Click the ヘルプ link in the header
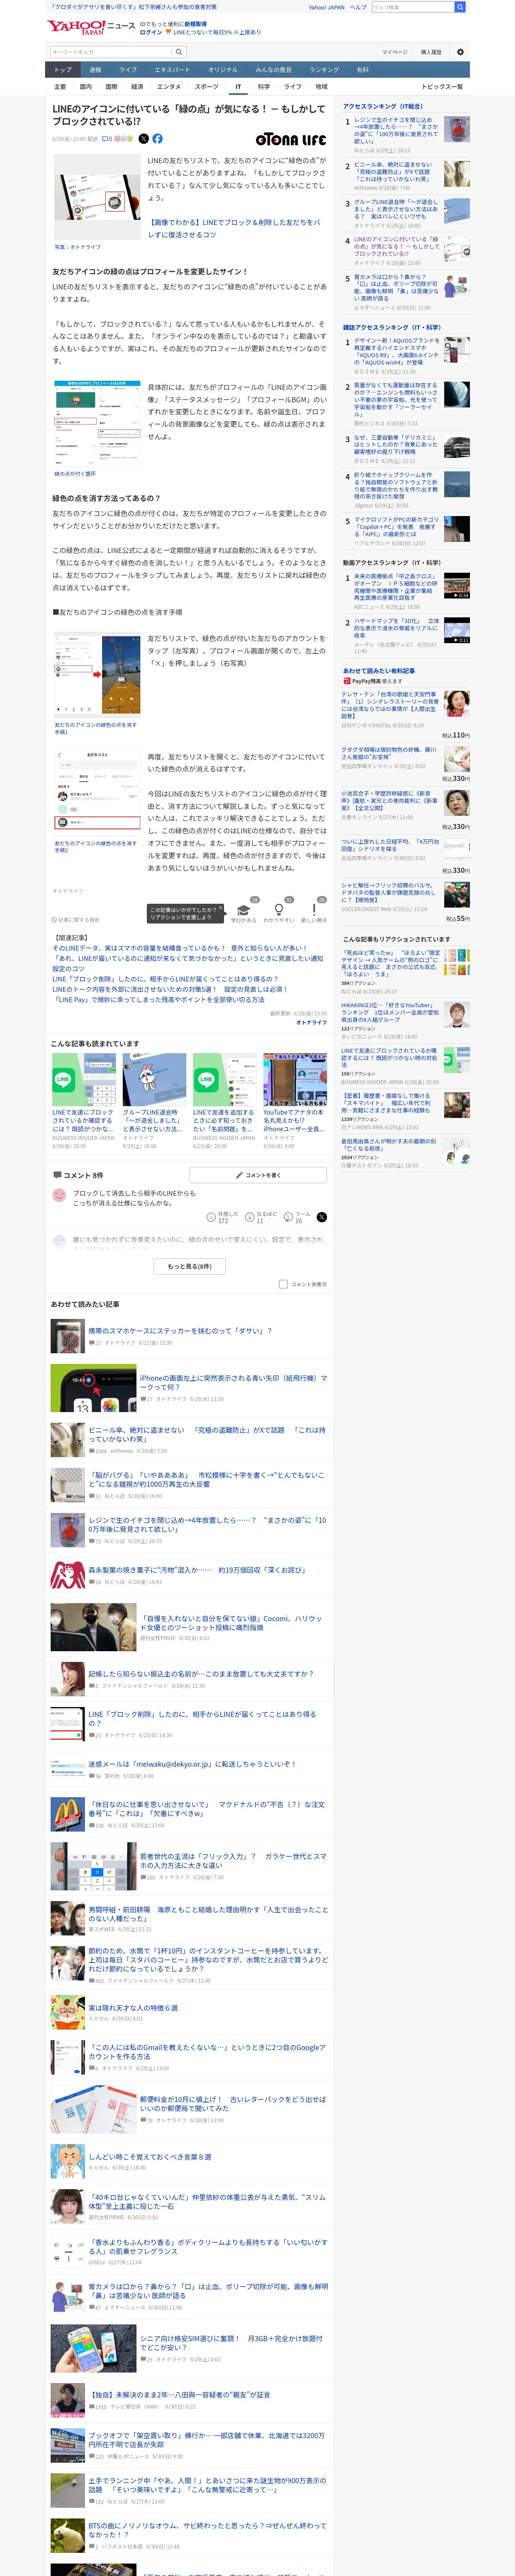The image size is (515, 2576). (357, 7)
